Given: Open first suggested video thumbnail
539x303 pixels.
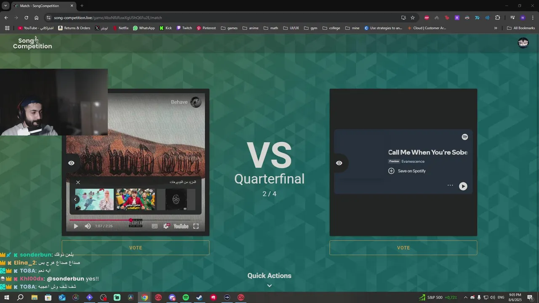Looking at the screenshot, I should 94,199.
